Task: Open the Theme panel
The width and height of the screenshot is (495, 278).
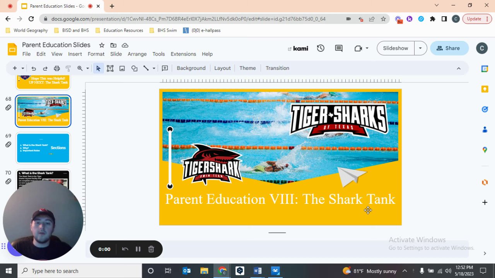Action: click(x=247, y=68)
